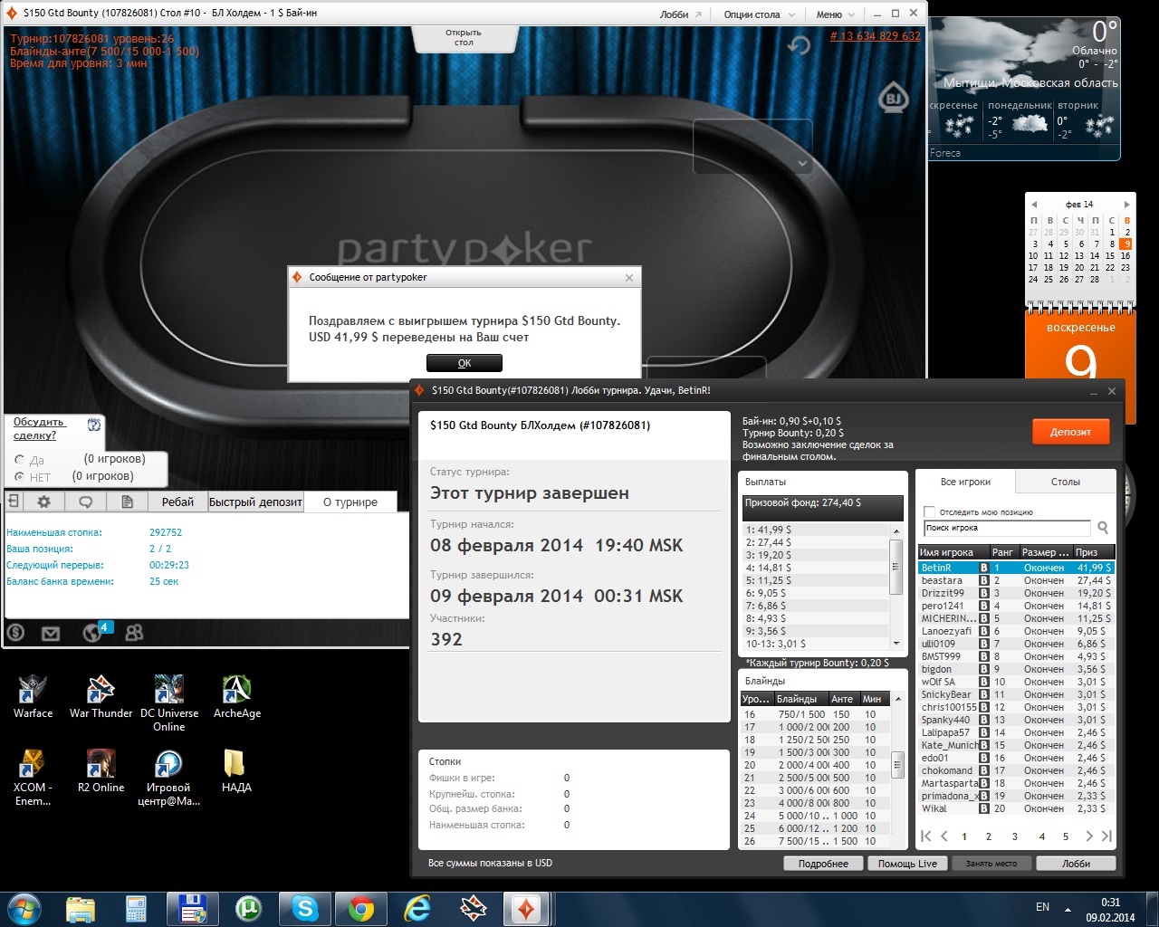Open the friends icon at table bottom
The height and width of the screenshot is (927, 1159).
point(134,633)
